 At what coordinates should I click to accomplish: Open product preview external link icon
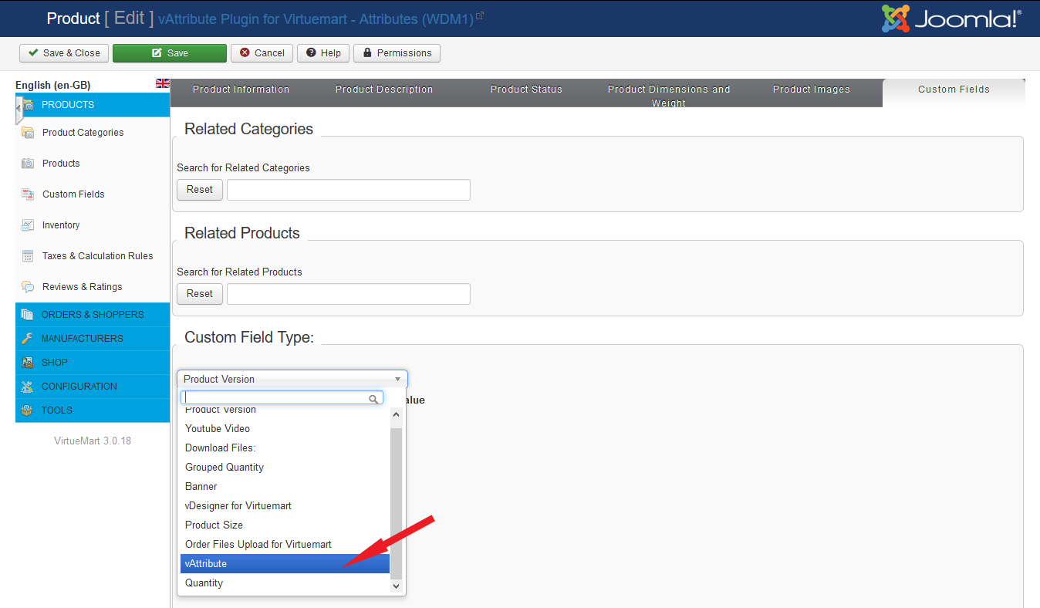click(x=480, y=15)
